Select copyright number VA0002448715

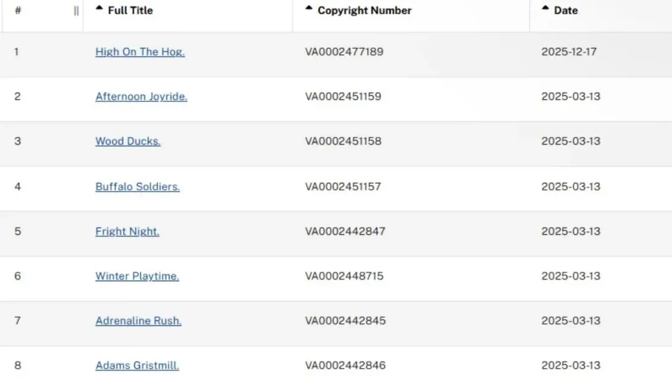click(344, 276)
